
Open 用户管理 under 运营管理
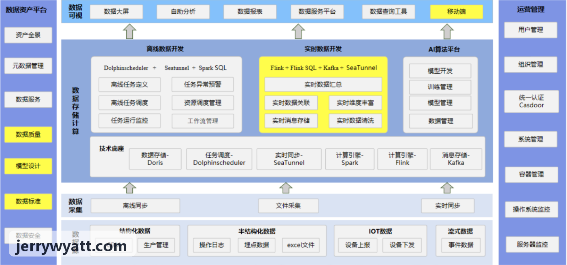coord(531,30)
